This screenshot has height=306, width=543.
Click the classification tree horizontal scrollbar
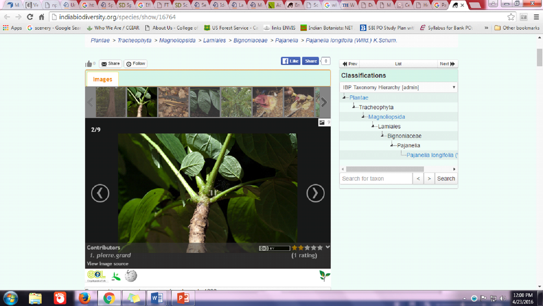(x=385, y=169)
